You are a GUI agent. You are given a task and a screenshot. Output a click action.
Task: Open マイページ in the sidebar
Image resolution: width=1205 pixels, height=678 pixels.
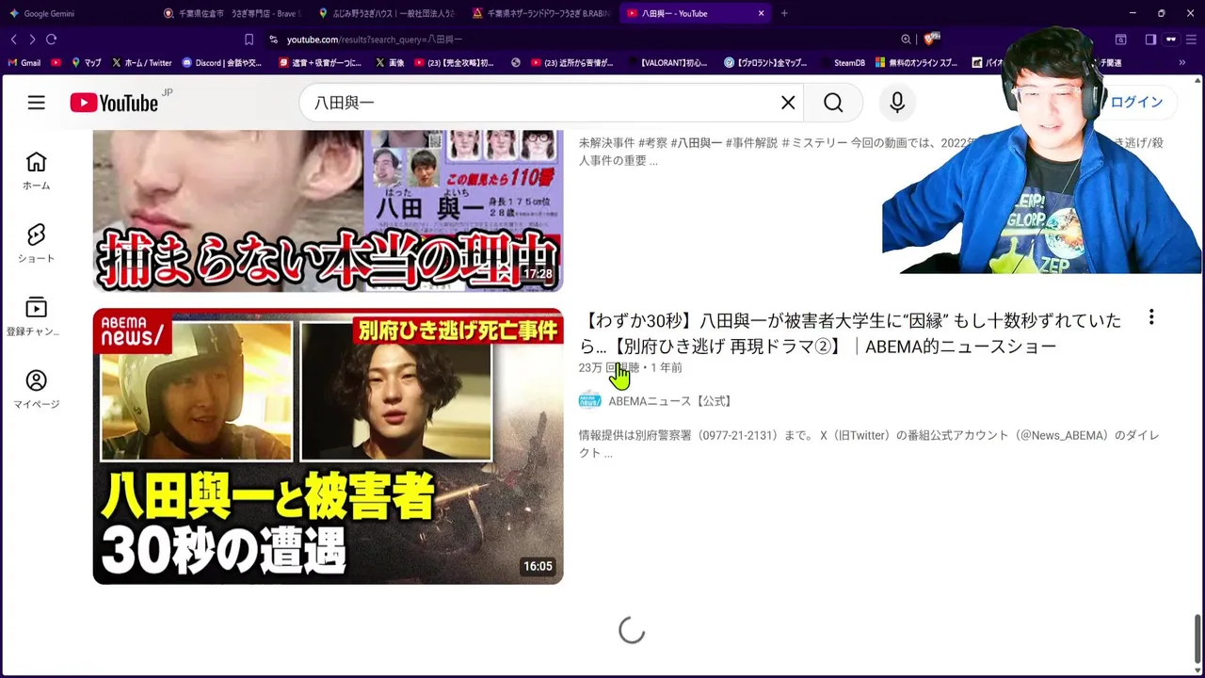(36, 389)
